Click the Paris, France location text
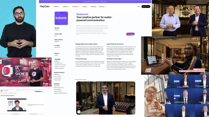The image size is (209, 117). pyautogui.click(x=57, y=47)
